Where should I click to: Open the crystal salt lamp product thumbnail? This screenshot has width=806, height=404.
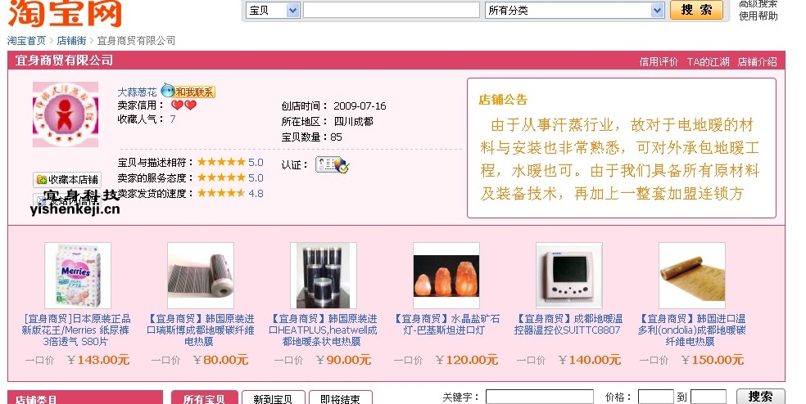point(446,276)
